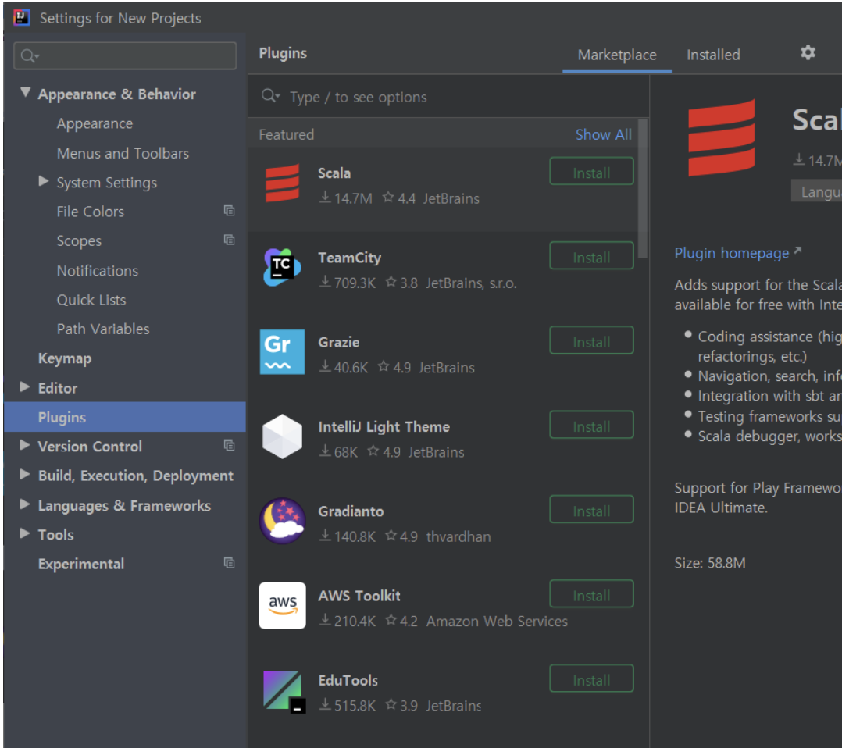842x748 pixels.
Task: Open Notifications settings
Action: [x=97, y=271]
